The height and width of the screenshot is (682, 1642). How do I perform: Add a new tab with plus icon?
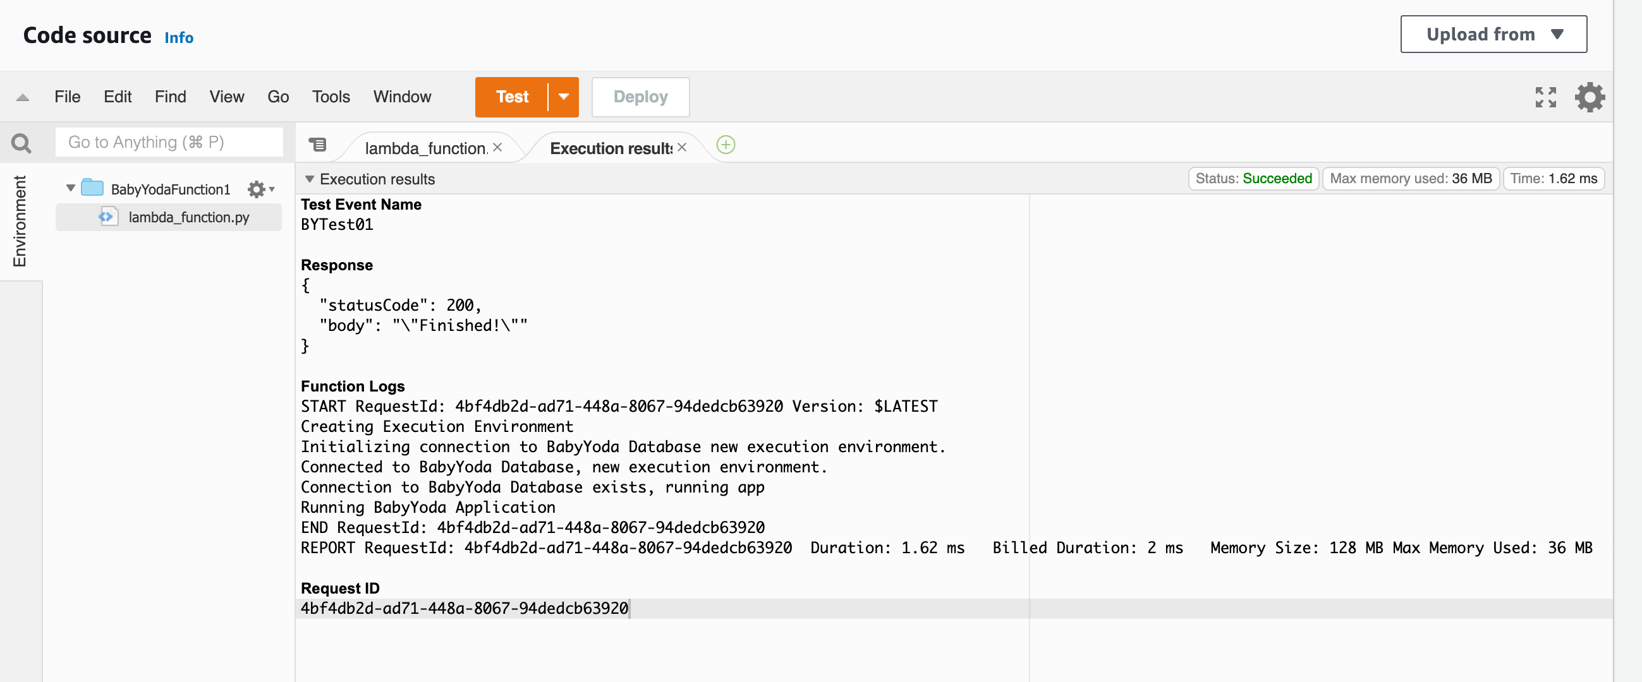(726, 145)
